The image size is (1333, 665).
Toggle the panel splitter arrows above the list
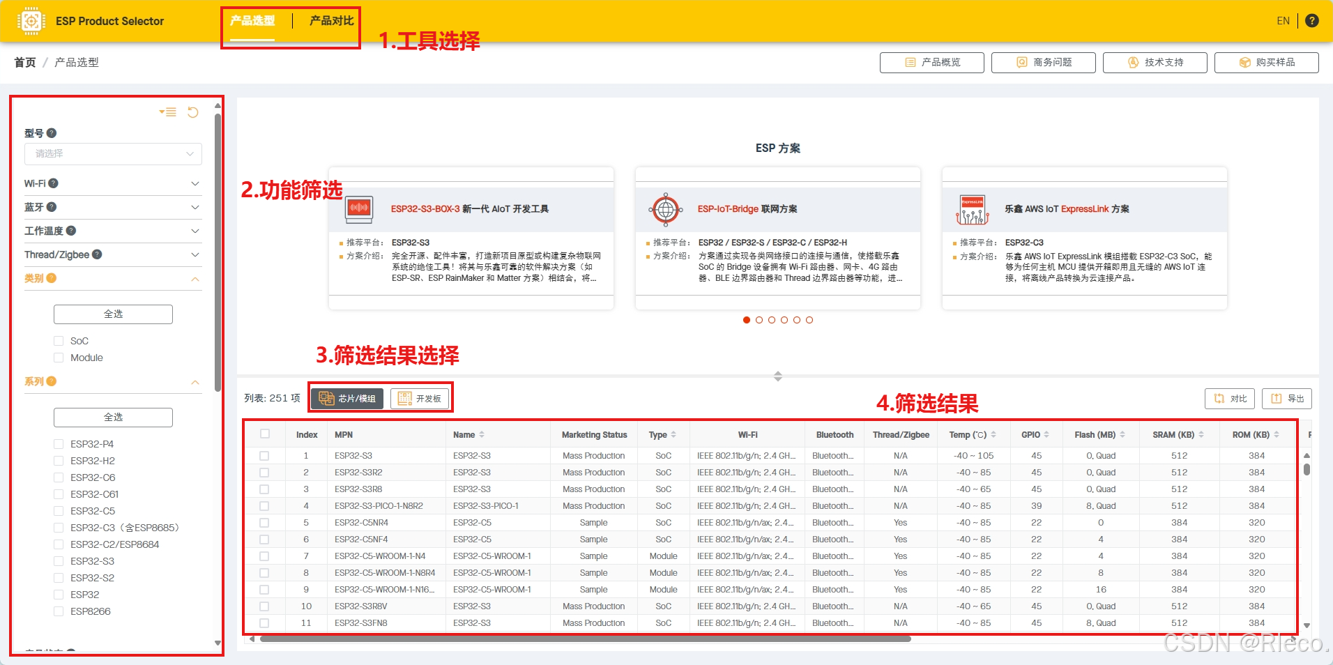pyautogui.click(x=778, y=376)
